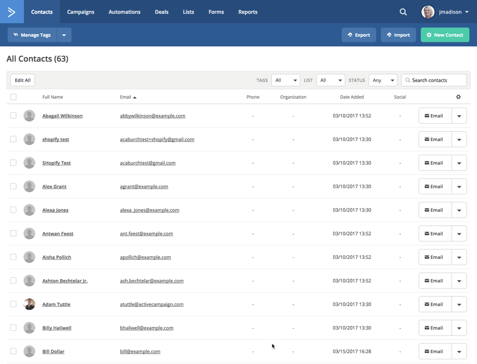Open Billy Haliwell contact name link
This screenshot has width=477, height=364.
coord(57,328)
